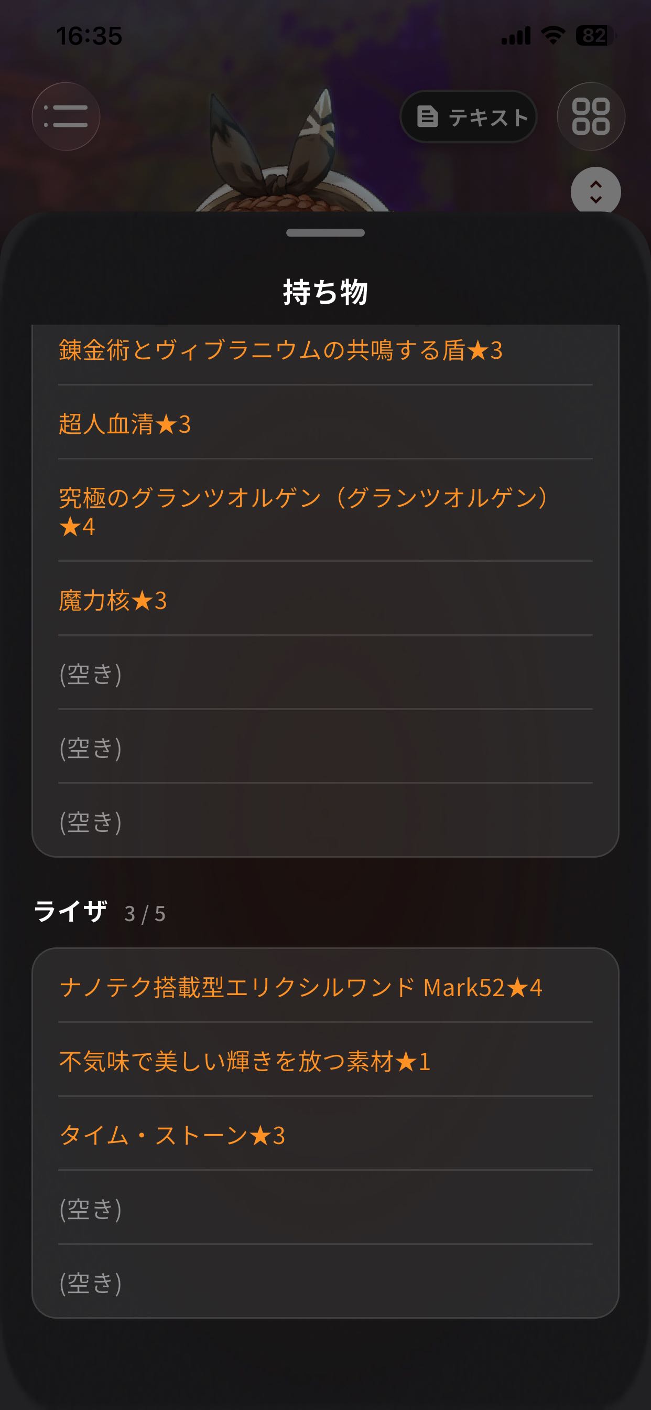Image resolution: width=651 pixels, height=1410 pixels.
Task: Toggle the up-down chevron expand button
Action: (x=596, y=191)
